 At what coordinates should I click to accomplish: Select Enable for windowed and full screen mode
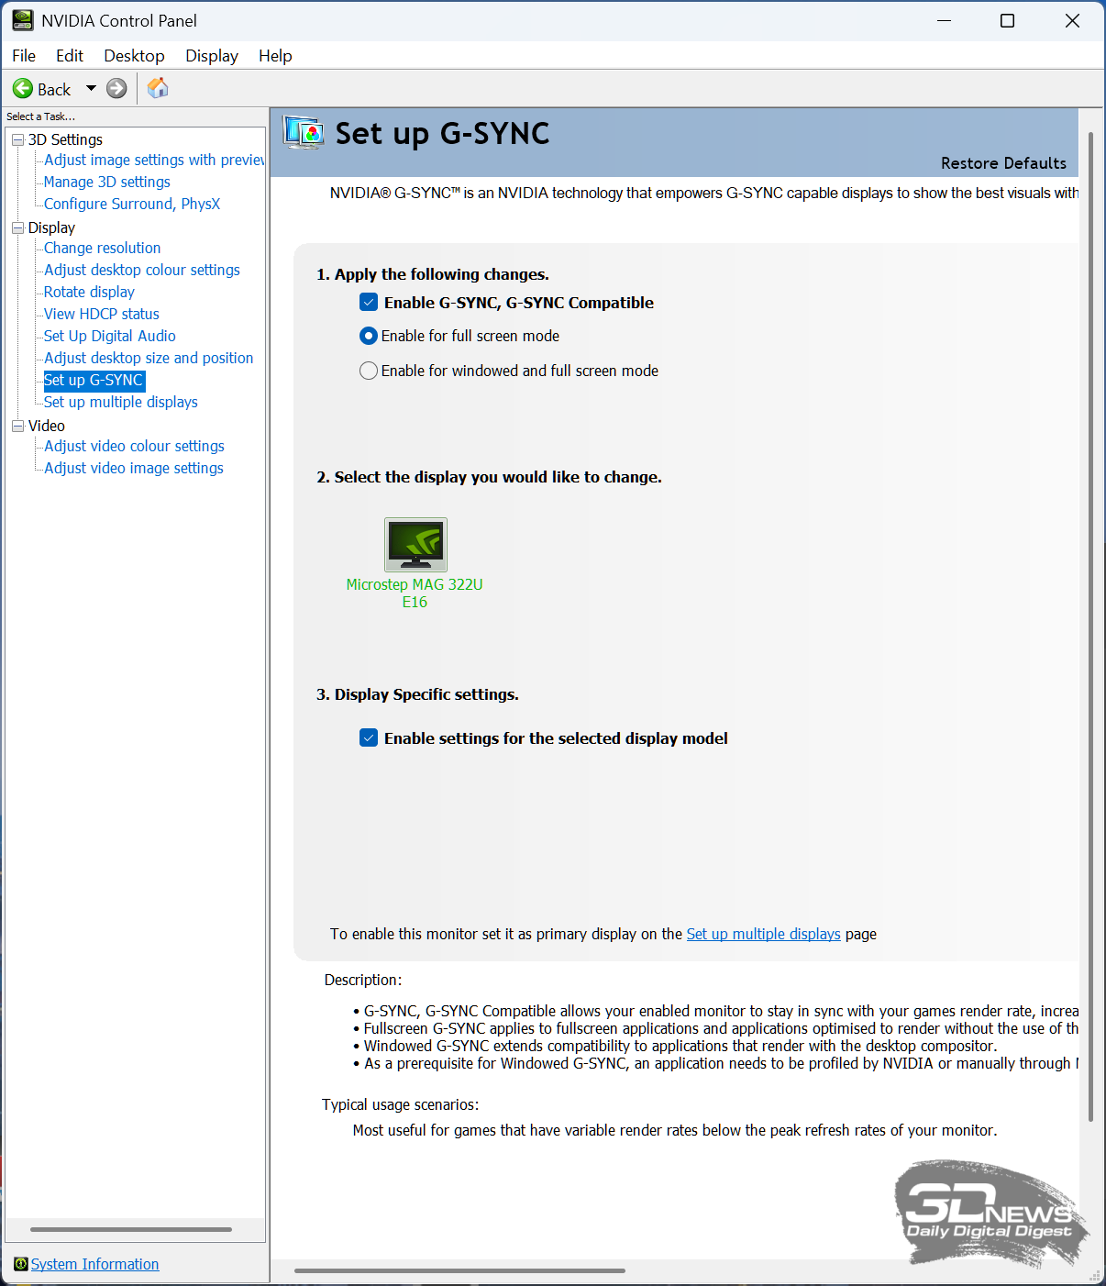[369, 371]
